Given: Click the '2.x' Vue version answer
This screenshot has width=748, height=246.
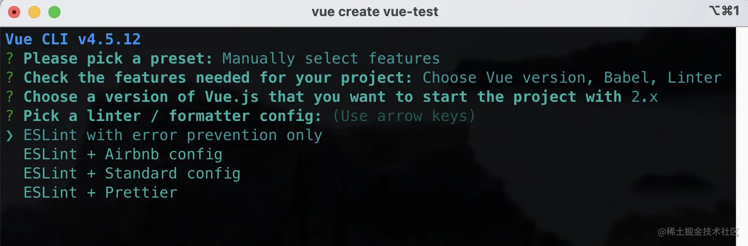Looking at the screenshot, I should pos(645,97).
